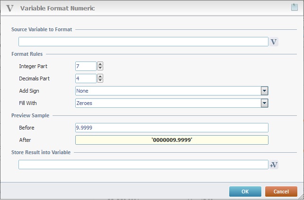Decrement the Decimals Part spinner
Viewport: 304px width, 200px height.
coord(100,81)
